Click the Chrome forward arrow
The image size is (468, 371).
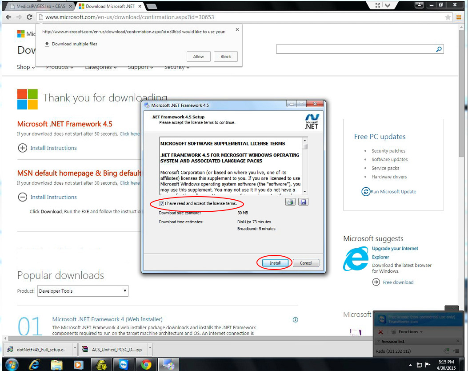coord(19,17)
